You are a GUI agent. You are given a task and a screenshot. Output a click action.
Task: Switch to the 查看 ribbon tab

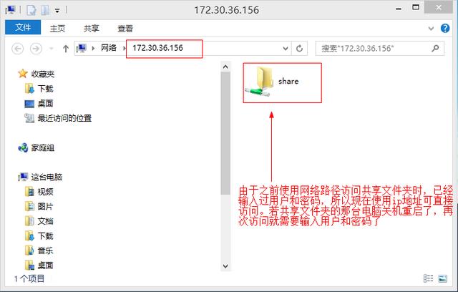click(125, 29)
